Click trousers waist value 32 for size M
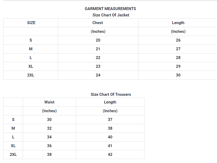 pos(49,128)
